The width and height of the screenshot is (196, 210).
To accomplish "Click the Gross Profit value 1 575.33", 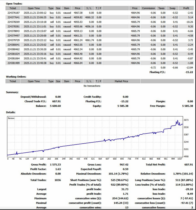I will (x=55, y=165).
